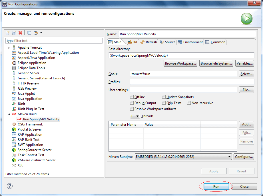The width and height of the screenshot is (263, 196).
Task: Click the Eclipse Data Tools database icon
Action: (x=14, y=68)
